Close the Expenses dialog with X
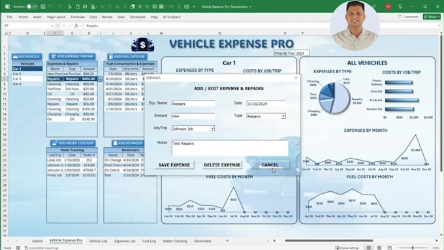Screen dimensions: 444x250 click(296, 78)
